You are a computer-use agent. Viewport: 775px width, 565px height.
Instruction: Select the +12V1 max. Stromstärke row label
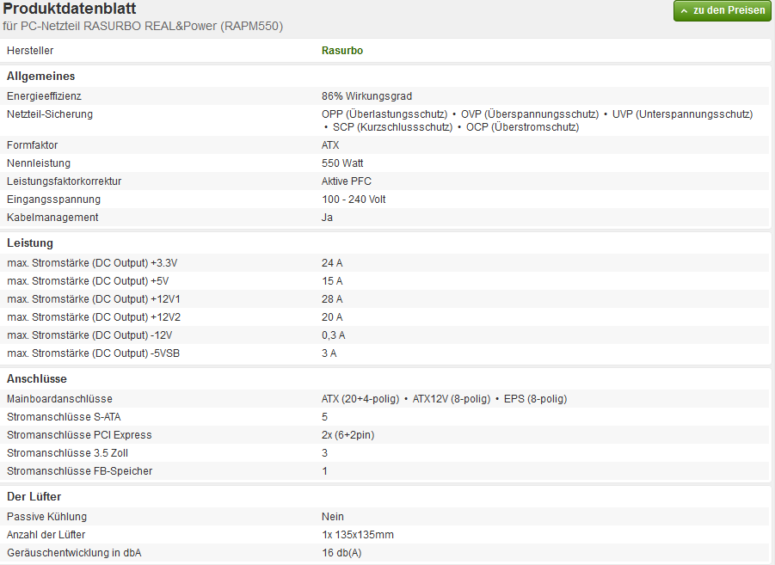coord(94,299)
